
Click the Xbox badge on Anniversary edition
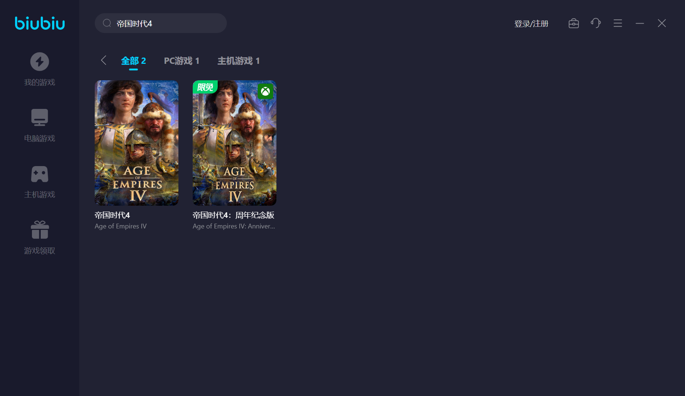pos(265,91)
